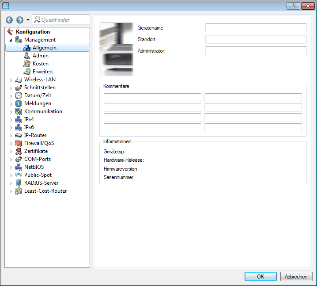The width and height of the screenshot is (317, 286).
Task: Click the Datum/Zeit clock icon
Action: 19,95
